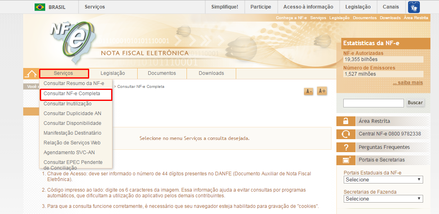Increase font size with A+ button

click(x=322, y=91)
